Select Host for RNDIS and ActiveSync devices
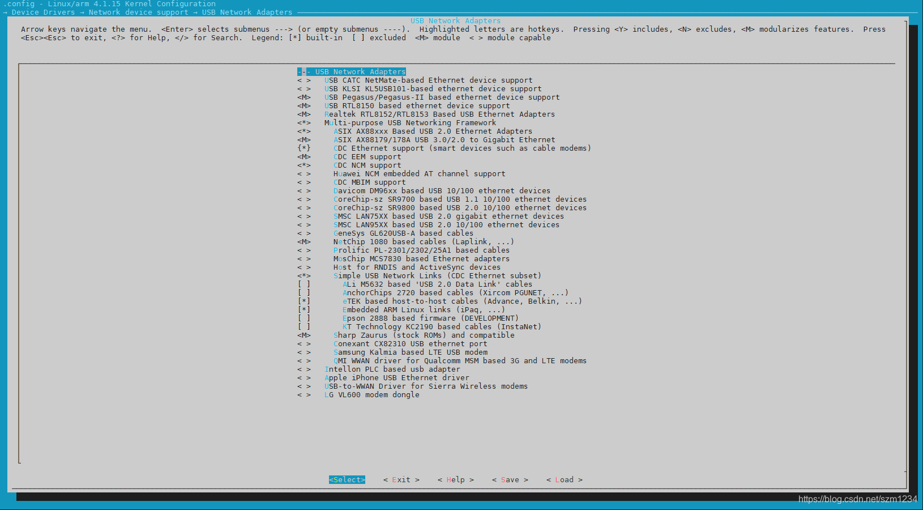 click(417, 267)
